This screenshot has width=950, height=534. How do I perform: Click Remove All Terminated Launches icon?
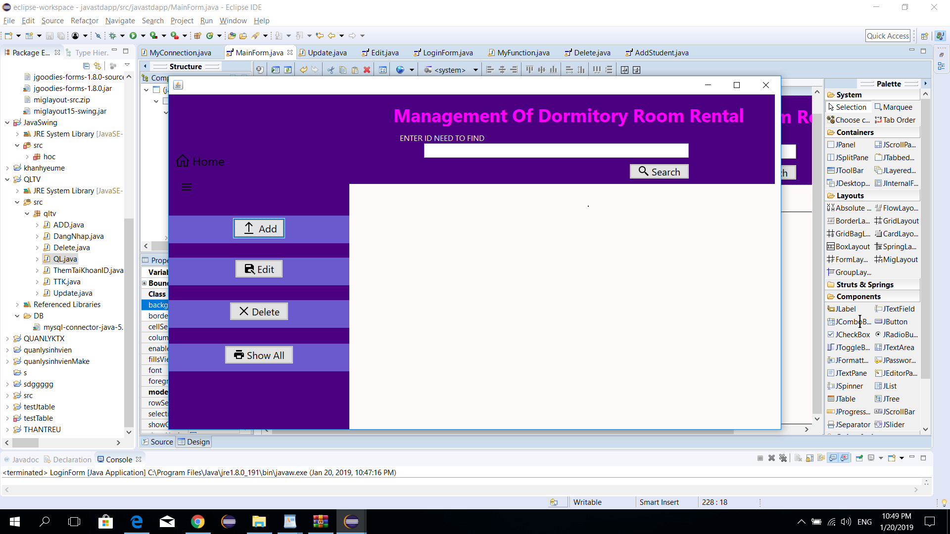783,458
